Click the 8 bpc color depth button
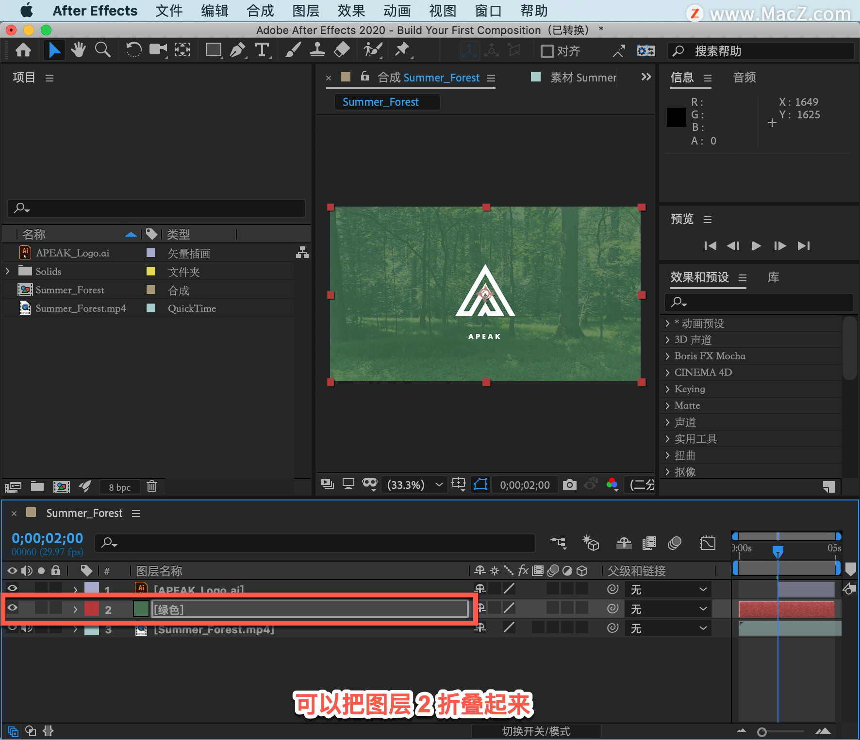 (x=119, y=487)
